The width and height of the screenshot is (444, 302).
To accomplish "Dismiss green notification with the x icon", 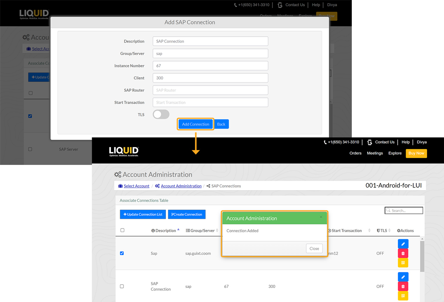I will point(321,217).
